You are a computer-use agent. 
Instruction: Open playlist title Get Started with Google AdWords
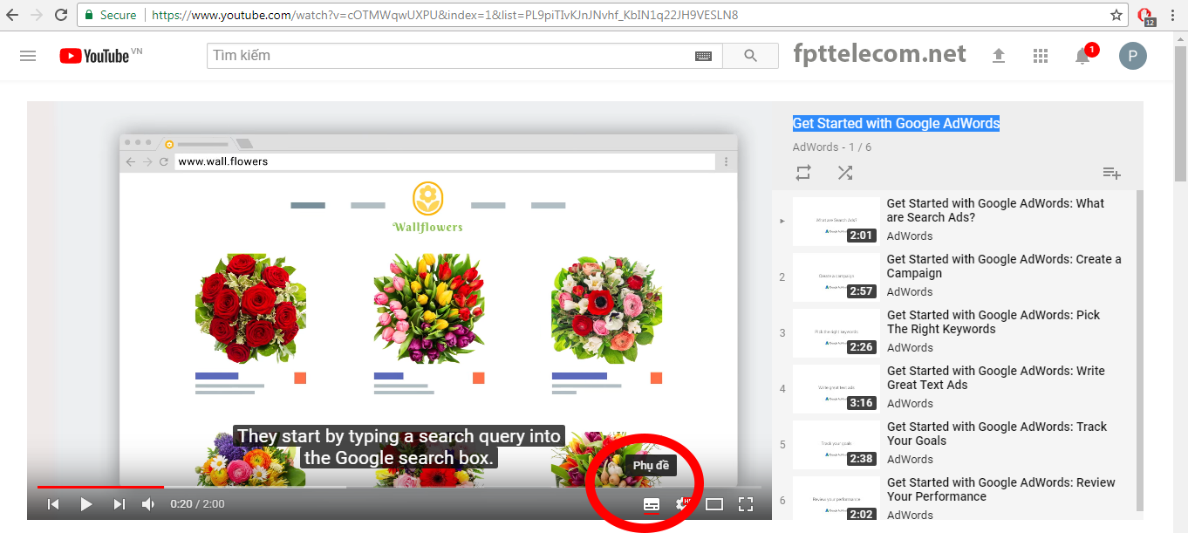896,124
